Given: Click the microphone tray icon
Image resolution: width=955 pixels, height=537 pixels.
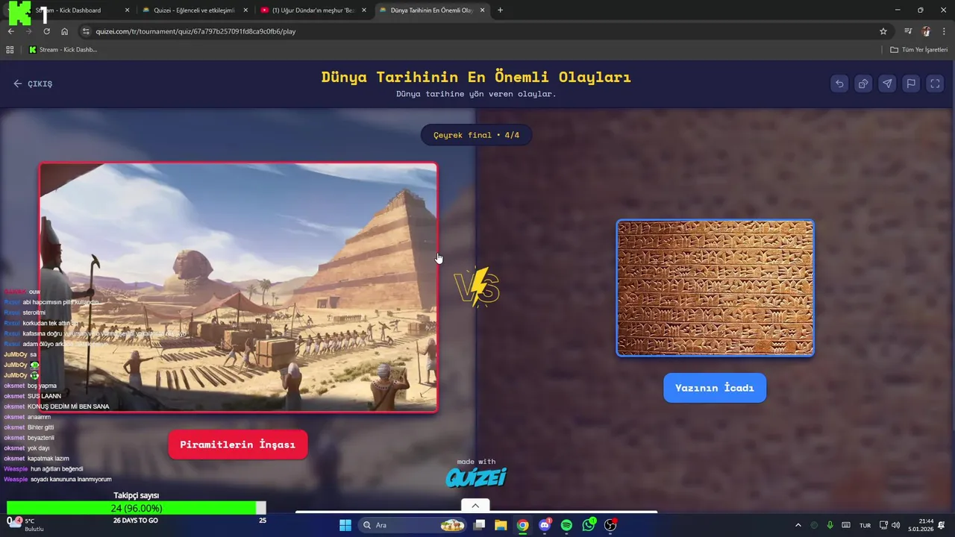Looking at the screenshot, I should coord(830,525).
